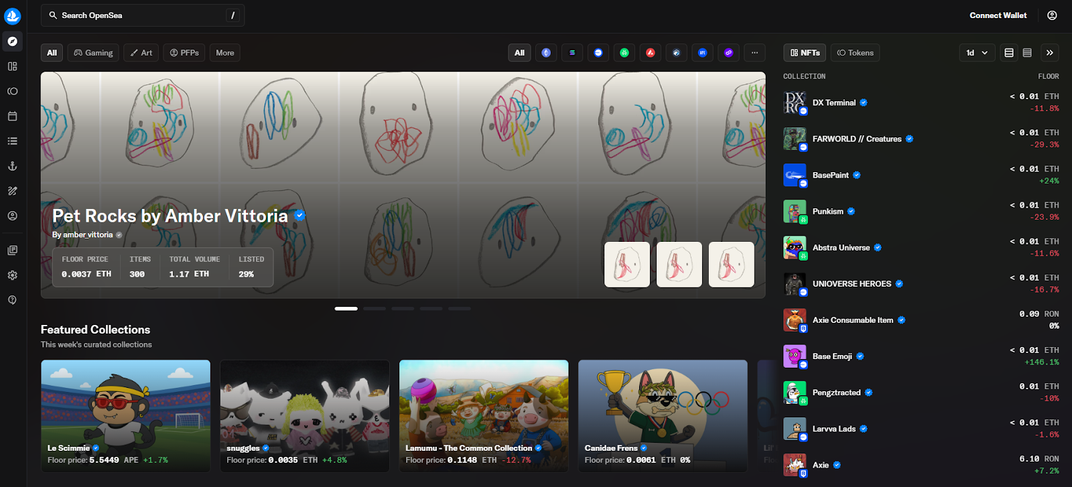Open the anchor Rewards icon in sidebar
This screenshot has height=487, width=1072.
point(12,166)
